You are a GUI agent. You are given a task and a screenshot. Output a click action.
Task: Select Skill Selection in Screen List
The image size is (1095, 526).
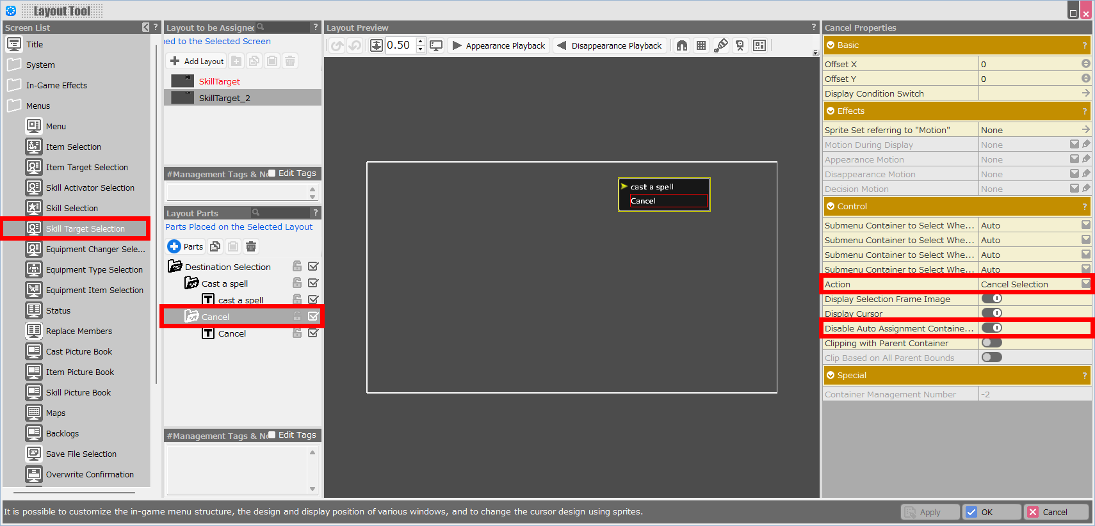click(72, 208)
